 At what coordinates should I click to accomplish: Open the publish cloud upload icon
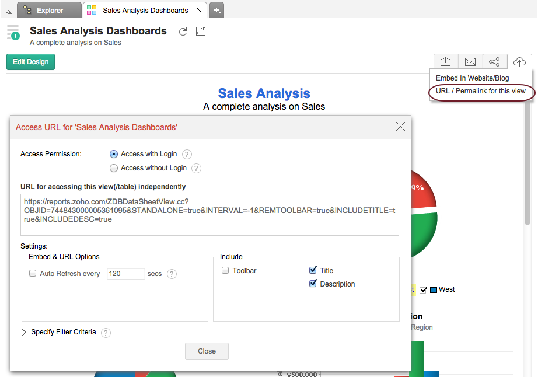[x=519, y=62]
